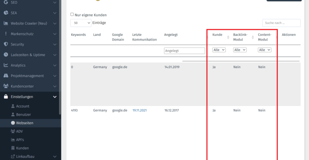Sort by the Letzte Kommunikation header
309x160 pixels.
(145, 37)
